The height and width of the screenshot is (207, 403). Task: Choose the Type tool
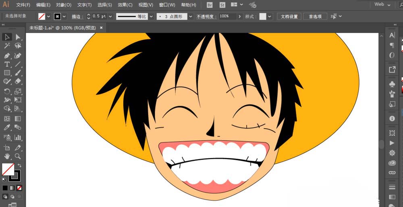click(x=7, y=64)
